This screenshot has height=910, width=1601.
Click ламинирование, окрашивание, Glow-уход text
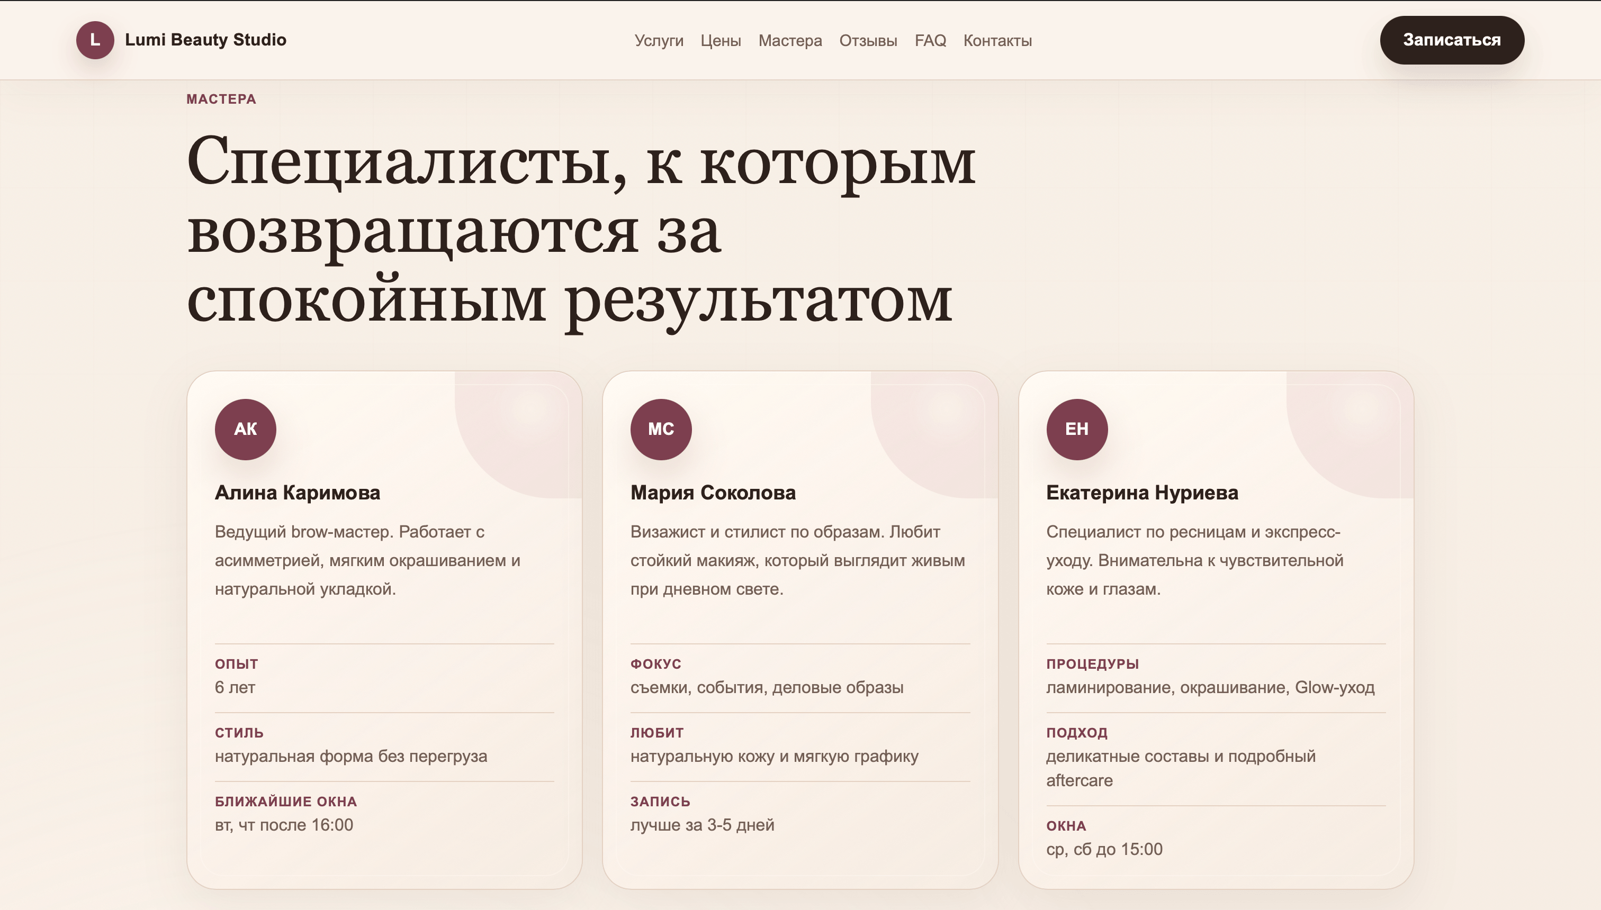click(x=1210, y=687)
